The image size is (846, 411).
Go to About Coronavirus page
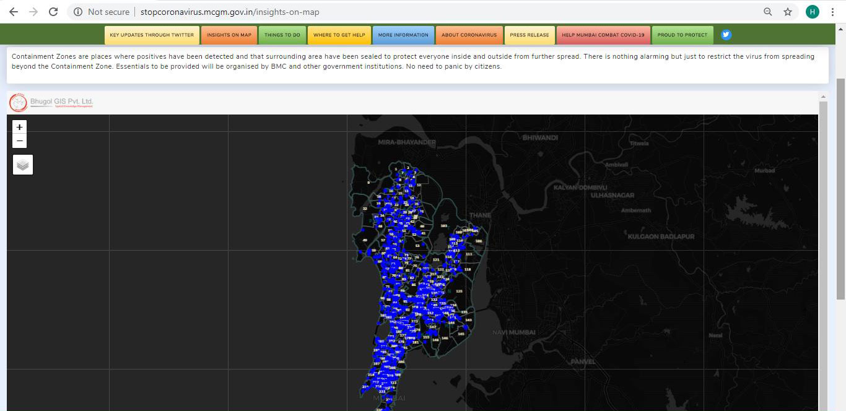pyautogui.click(x=469, y=35)
